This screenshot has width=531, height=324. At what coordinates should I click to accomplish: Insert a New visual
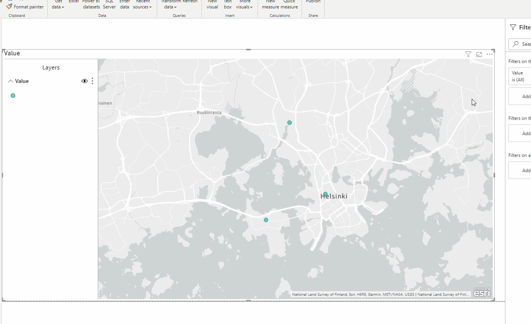[212, 5]
